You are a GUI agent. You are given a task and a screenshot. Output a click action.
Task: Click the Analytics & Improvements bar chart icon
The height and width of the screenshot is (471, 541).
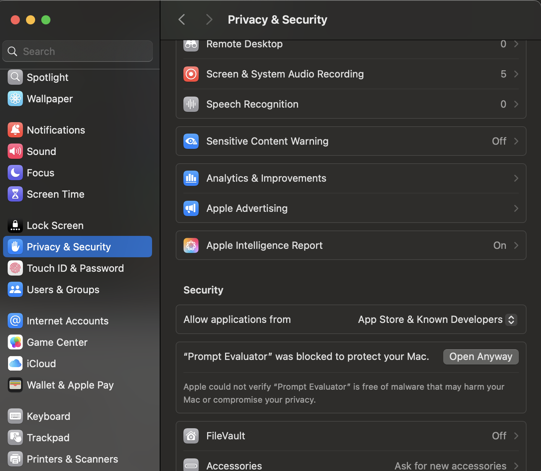coord(191,178)
